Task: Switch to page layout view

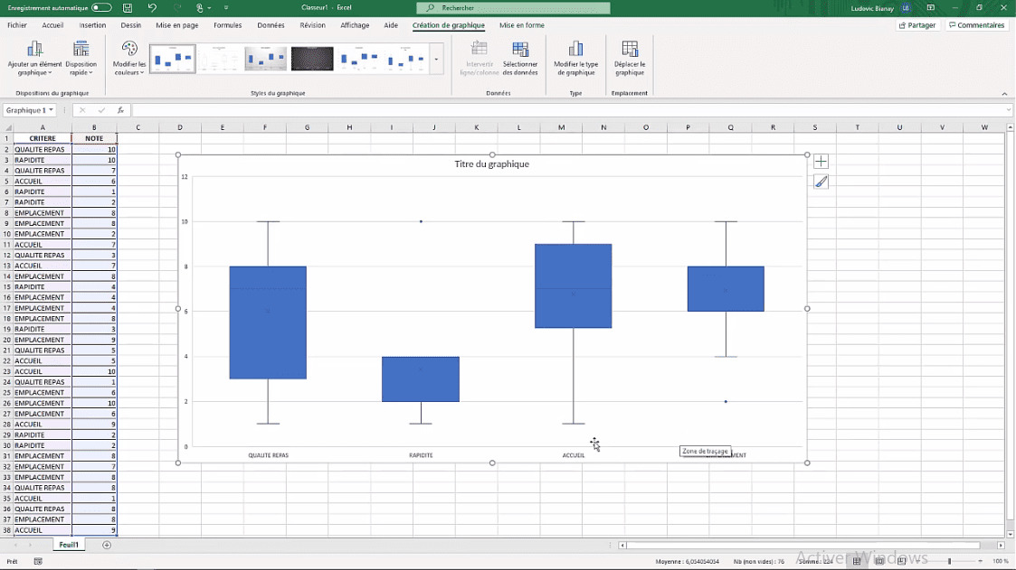Action: [x=876, y=561]
